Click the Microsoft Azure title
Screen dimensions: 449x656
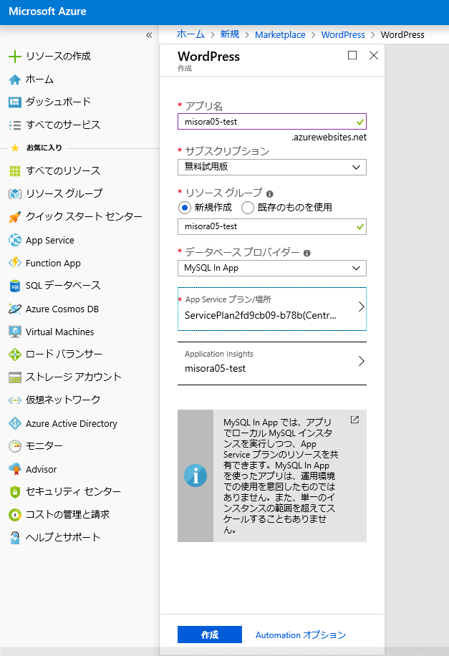pos(47,11)
